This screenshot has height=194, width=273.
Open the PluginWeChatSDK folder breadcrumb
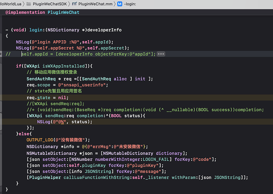point(49,4)
